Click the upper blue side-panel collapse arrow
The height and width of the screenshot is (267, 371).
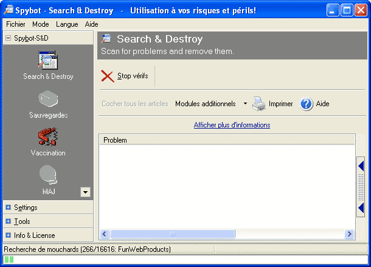tap(361, 166)
